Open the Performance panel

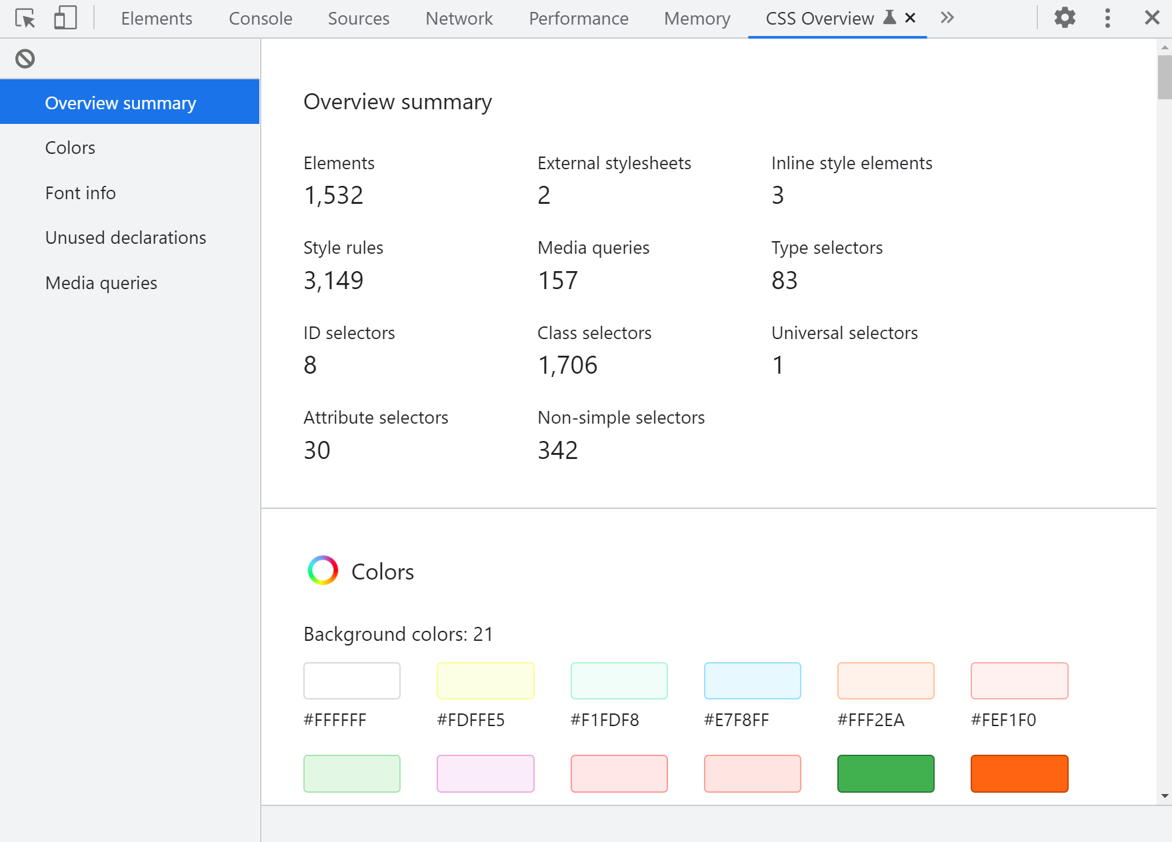click(x=578, y=18)
